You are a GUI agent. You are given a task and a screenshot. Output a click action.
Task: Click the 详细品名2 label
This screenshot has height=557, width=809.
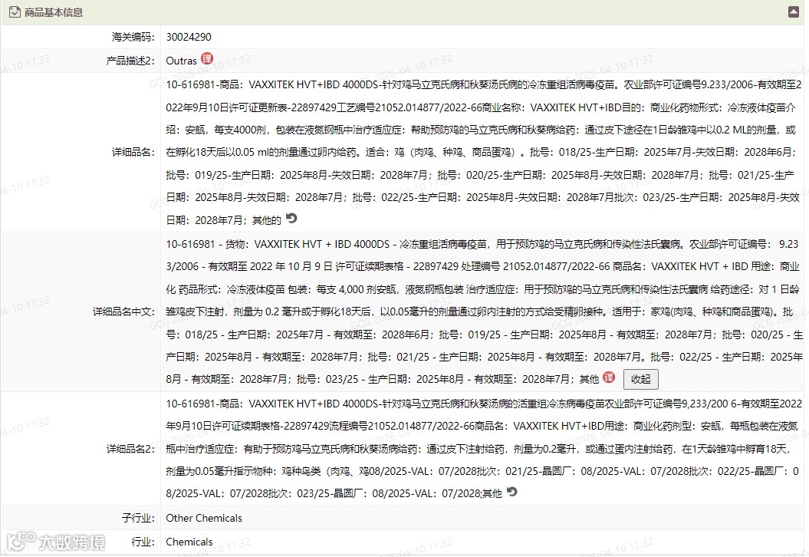coord(130,449)
